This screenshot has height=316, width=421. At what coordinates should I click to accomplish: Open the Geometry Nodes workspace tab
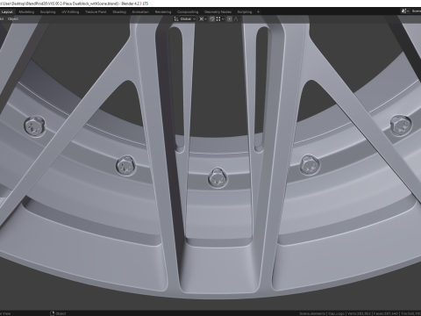[218, 12]
